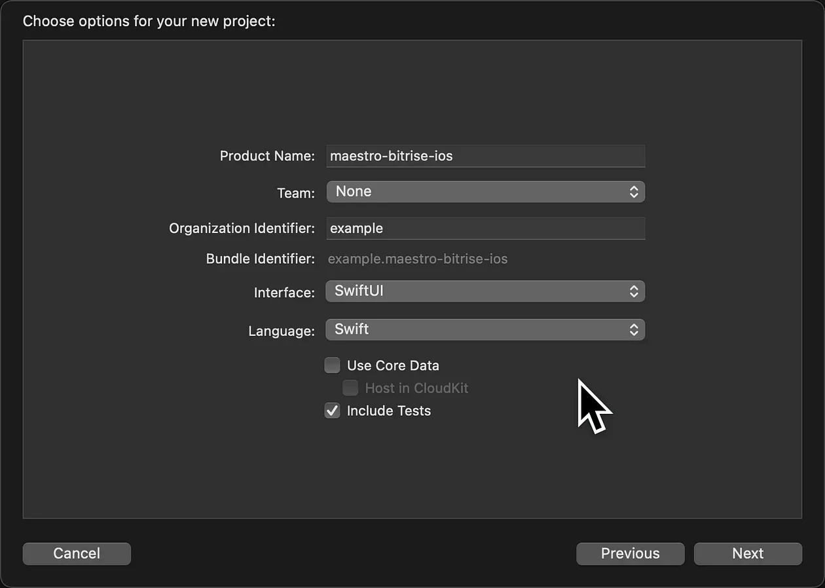Click the up-down chevron on Interface popup

click(x=633, y=291)
